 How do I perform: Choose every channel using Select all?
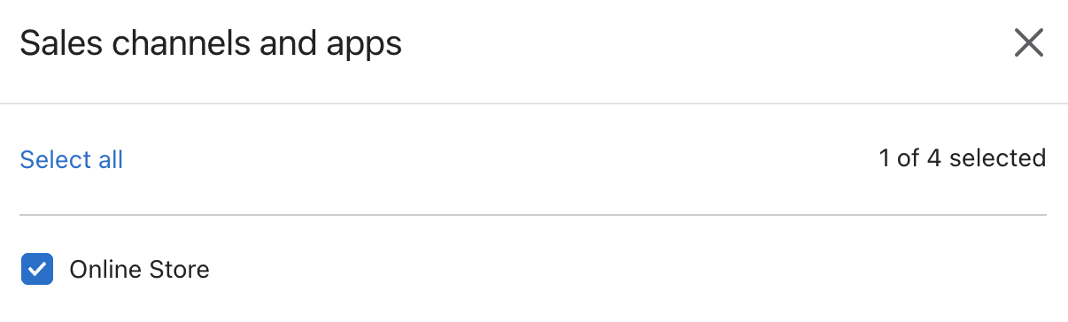(x=72, y=159)
